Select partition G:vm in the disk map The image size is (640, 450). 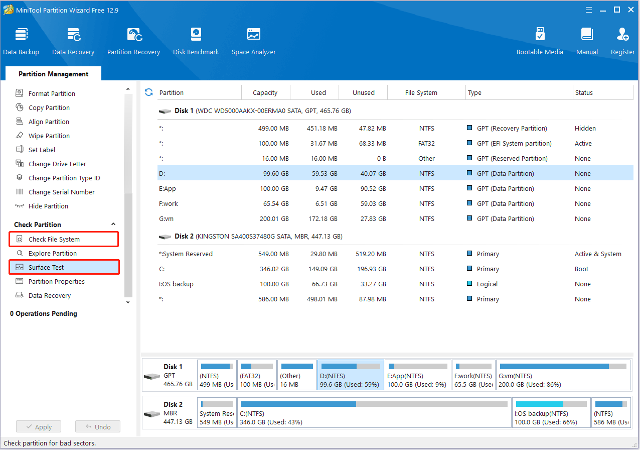point(563,375)
